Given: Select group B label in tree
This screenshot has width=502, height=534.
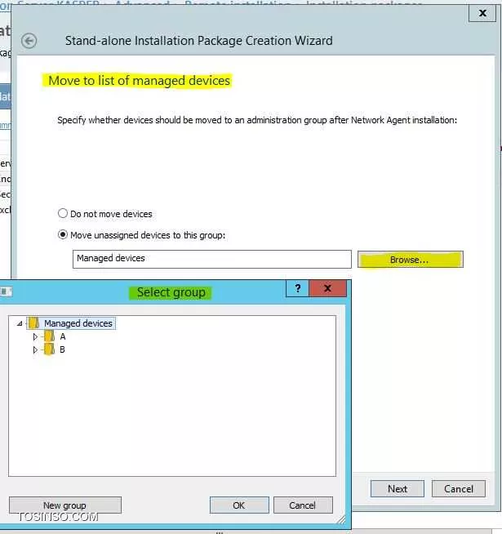Looking at the screenshot, I should 62,349.
